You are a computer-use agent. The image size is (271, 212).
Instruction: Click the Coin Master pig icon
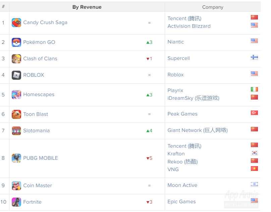tap(16, 186)
